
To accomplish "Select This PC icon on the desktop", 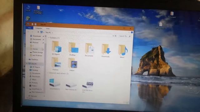I will [x=28, y=8].
